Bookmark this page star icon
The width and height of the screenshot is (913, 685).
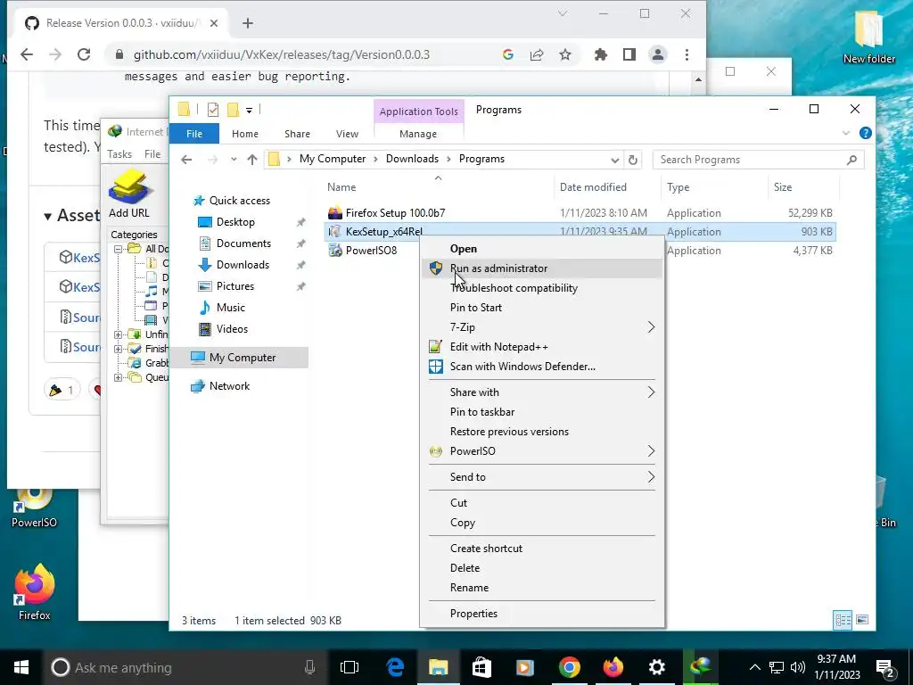click(564, 54)
